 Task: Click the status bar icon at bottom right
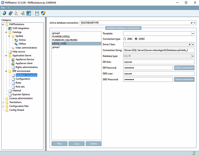[x=194, y=153]
